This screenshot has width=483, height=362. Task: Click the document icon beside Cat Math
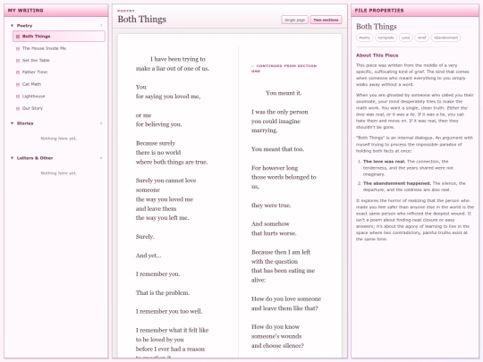18,84
